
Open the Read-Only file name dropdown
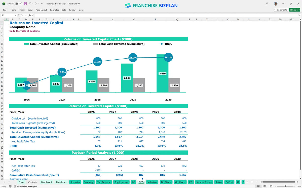coord(79,4)
